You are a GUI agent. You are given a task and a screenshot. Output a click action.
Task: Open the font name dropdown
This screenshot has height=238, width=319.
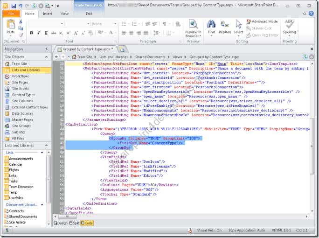point(62,24)
